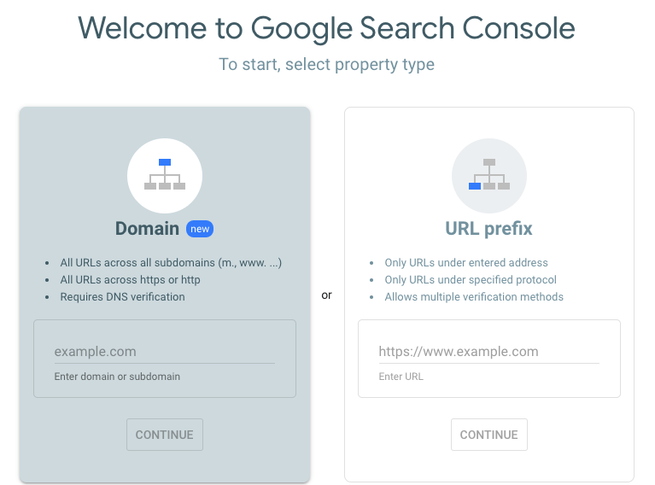655x485 pixels.
Task: Click the Domain property hierarchy icon
Action: coord(165,175)
